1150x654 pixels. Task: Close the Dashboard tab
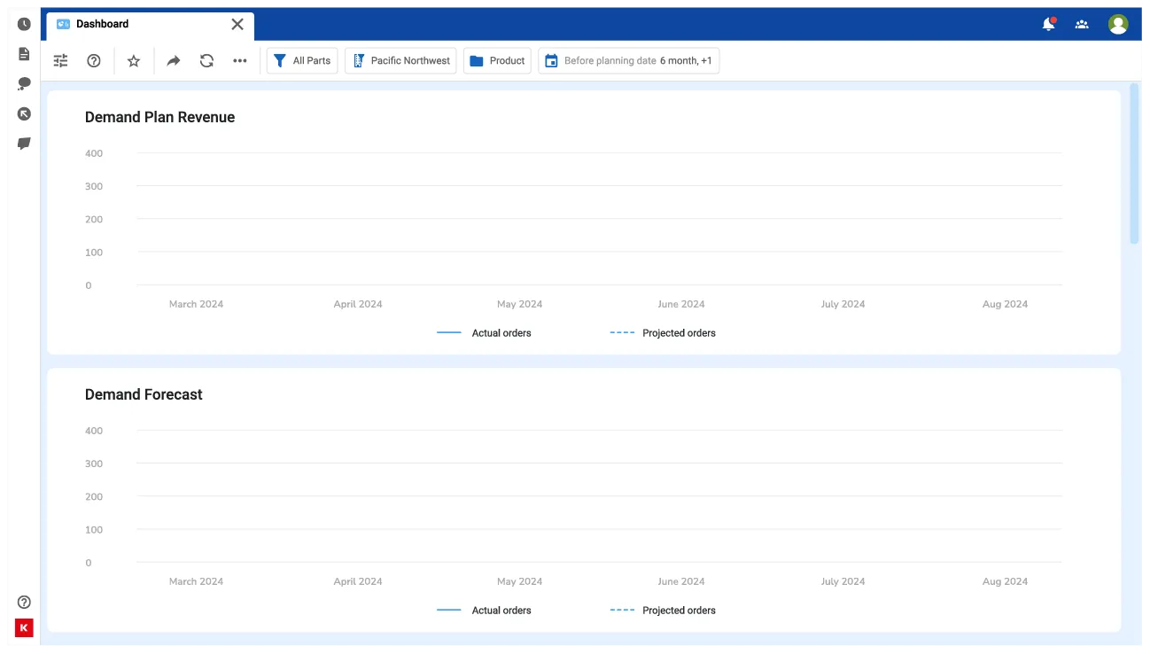coord(237,24)
